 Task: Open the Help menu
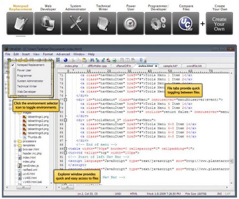pos(91,54)
